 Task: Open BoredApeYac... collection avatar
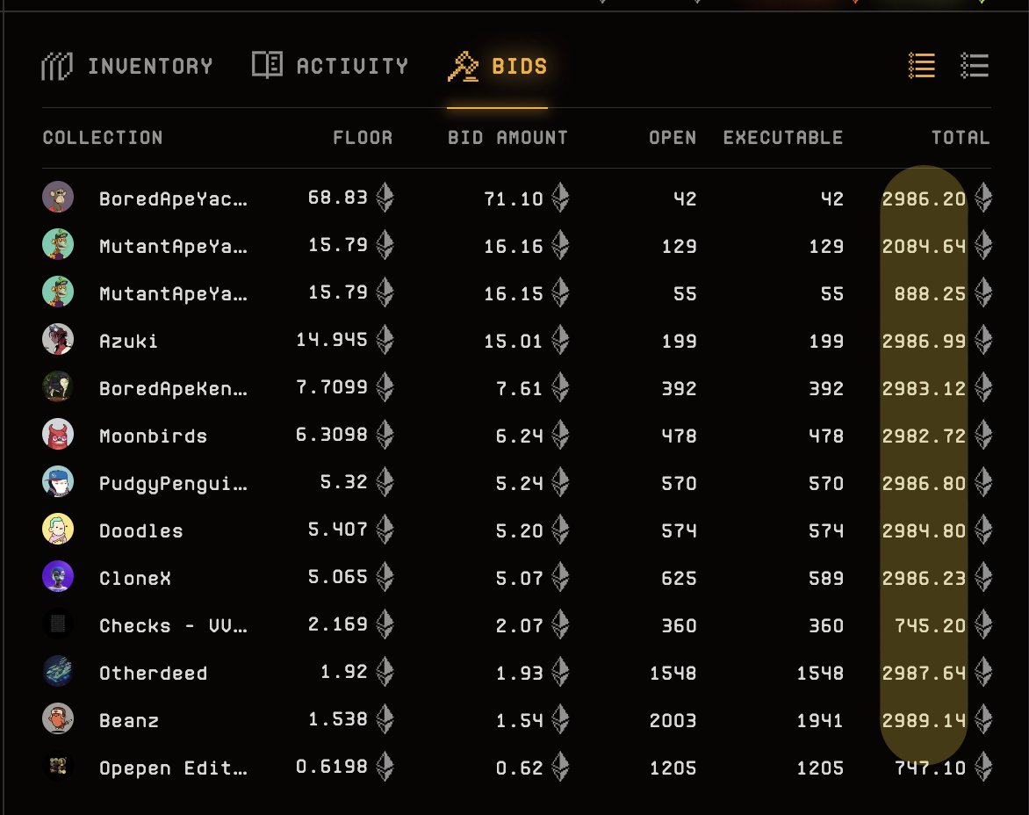58,197
